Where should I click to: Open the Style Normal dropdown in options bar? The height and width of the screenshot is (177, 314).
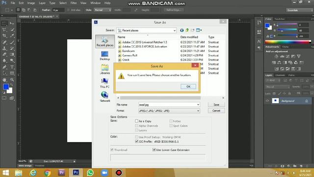pos(103,10)
